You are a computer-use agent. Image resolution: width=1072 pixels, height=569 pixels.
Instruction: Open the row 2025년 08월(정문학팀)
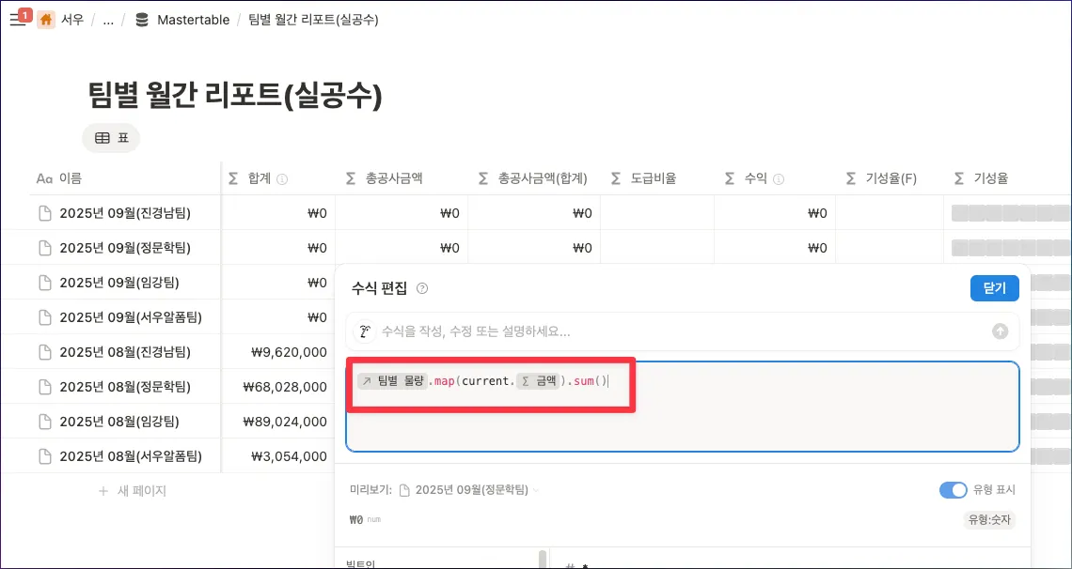click(x=125, y=387)
